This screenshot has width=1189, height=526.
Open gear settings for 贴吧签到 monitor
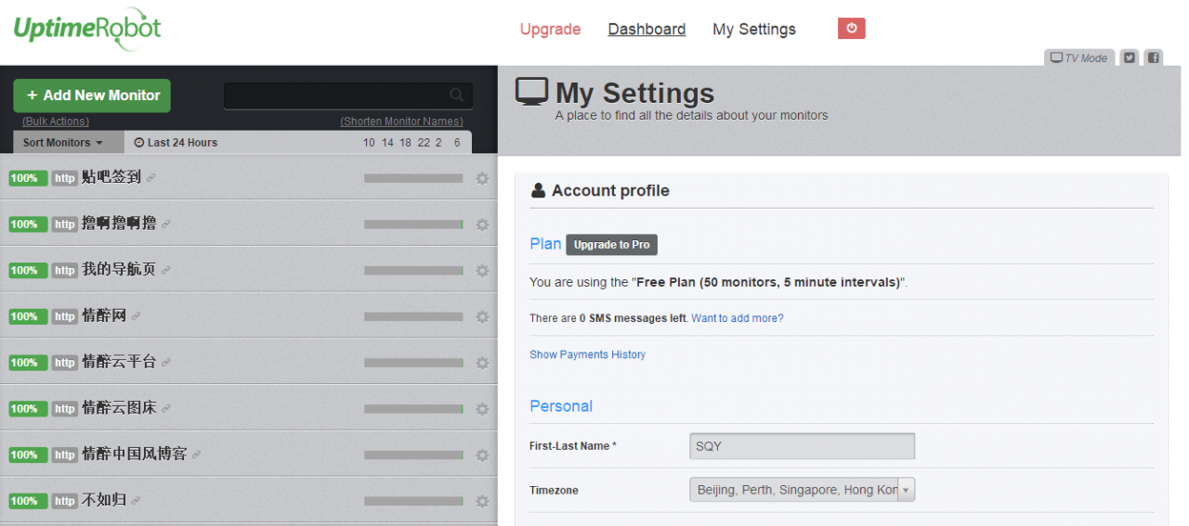coord(482,178)
